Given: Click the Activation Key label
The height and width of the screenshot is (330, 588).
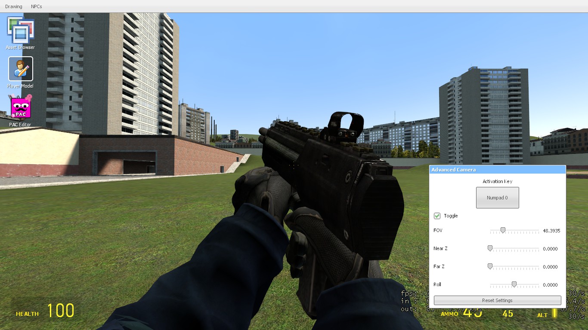Looking at the screenshot, I should 497,181.
